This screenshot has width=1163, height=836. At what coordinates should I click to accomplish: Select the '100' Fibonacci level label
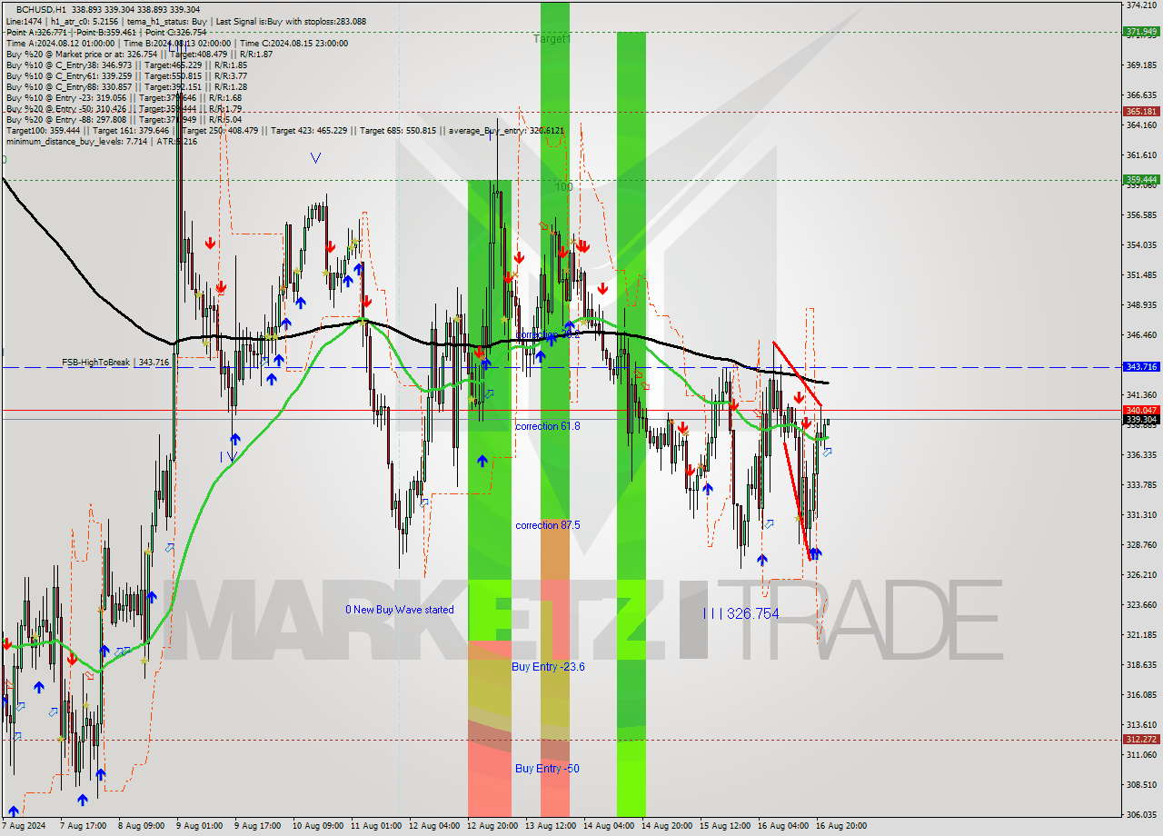coord(564,186)
